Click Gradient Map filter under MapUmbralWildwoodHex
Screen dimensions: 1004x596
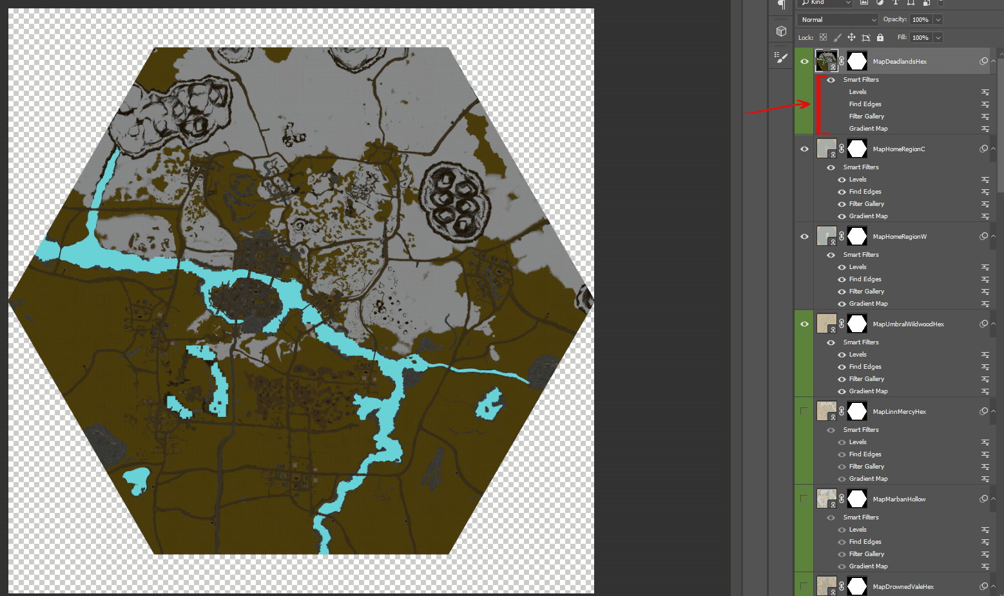(868, 391)
